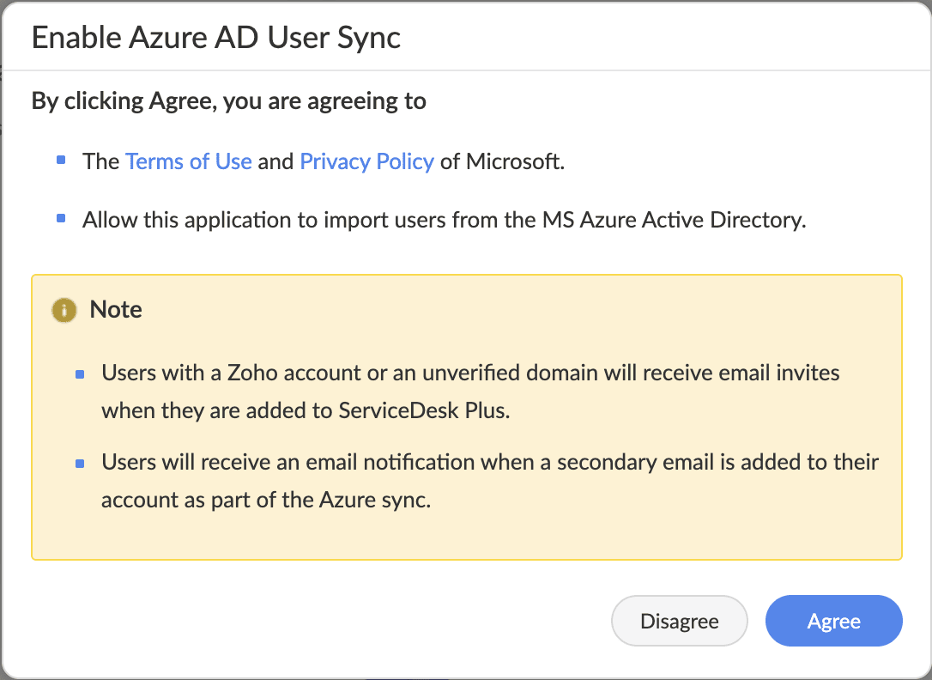
Task: Click the 'of Microsoft.' text
Action: coord(502,161)
